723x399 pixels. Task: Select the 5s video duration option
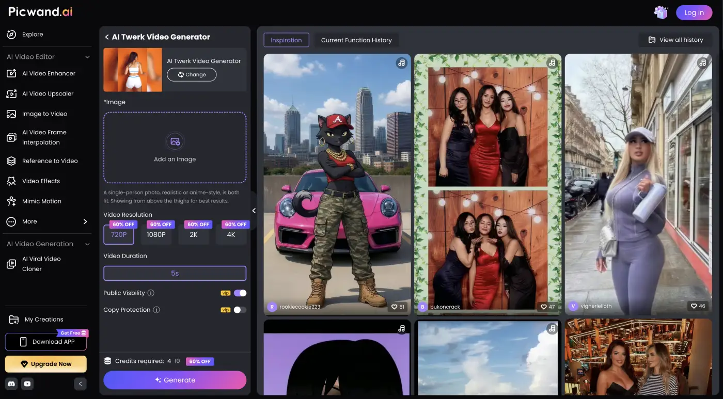(x=175, y=273)
